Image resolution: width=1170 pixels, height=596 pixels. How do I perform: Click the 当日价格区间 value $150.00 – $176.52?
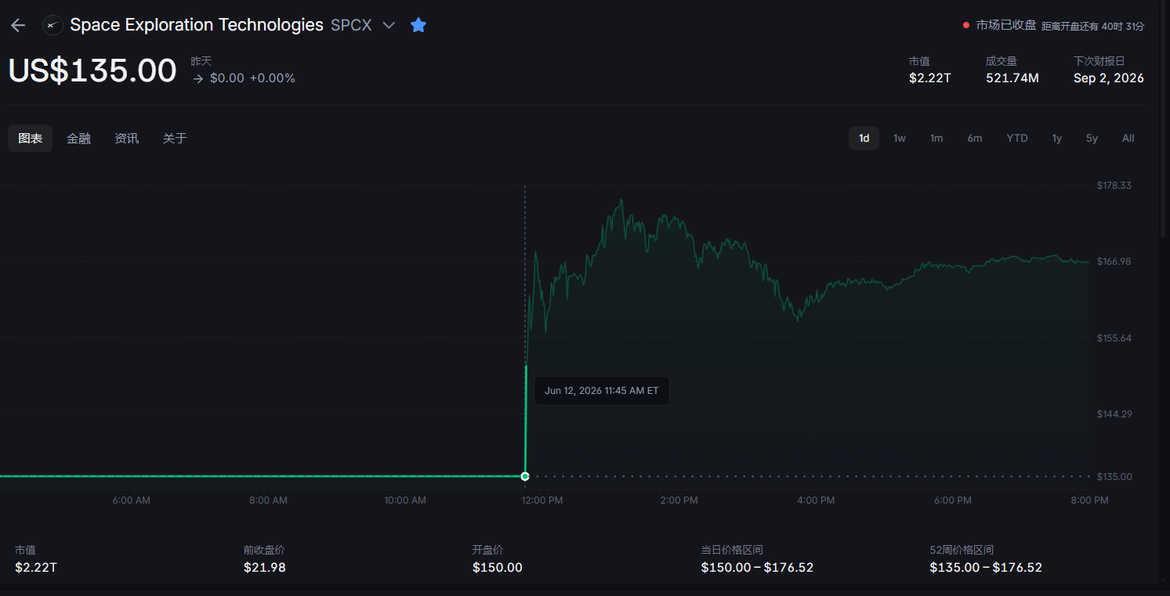758,568
